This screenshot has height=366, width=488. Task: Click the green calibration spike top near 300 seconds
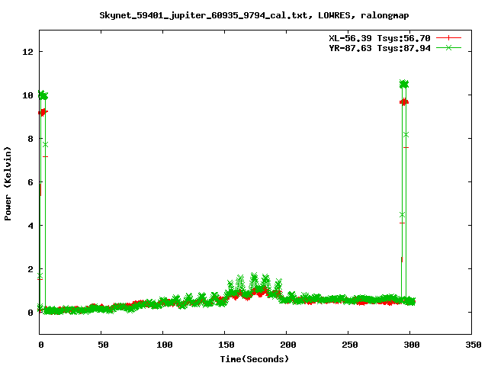[x=404, y=84]
